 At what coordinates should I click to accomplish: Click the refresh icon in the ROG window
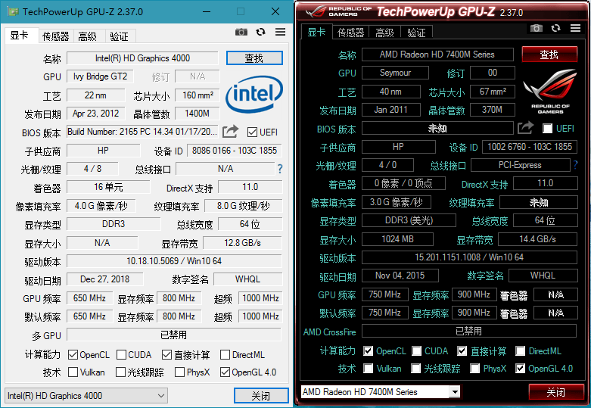pyautogui.click(x=555, y=28)
